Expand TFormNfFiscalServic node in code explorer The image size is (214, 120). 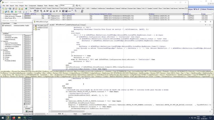coord(34,26)
